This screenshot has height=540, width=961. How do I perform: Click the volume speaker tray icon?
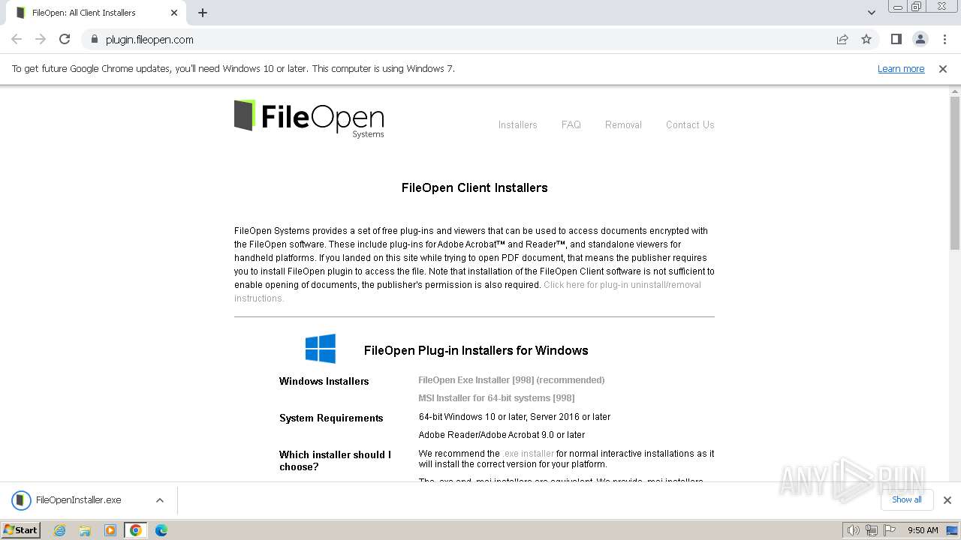click(853, 530)
